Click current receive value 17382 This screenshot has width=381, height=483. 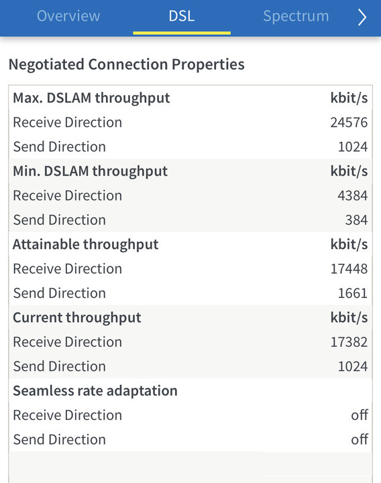(349, 342)
